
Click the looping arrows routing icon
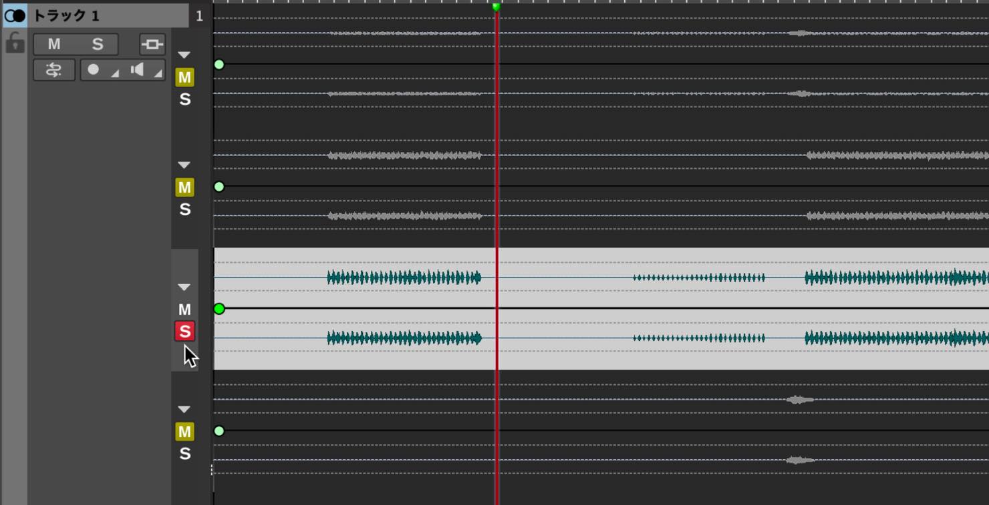tap(54, 70)
